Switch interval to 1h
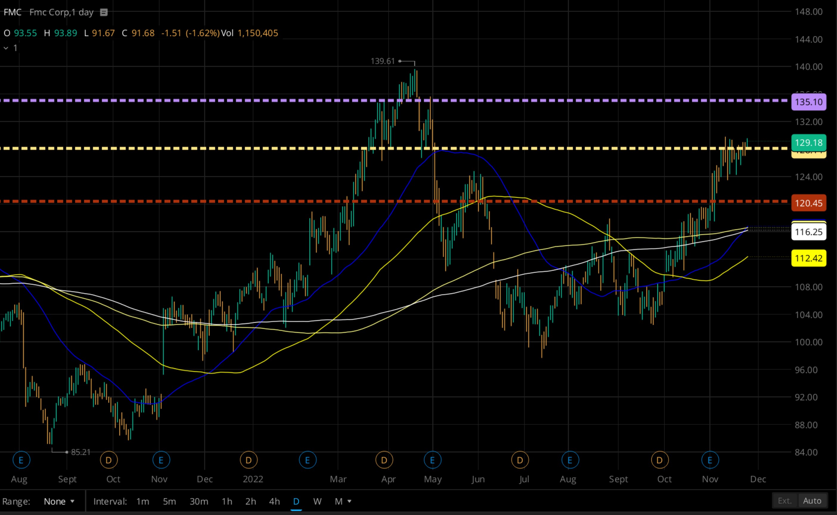 tap(227, 501)
